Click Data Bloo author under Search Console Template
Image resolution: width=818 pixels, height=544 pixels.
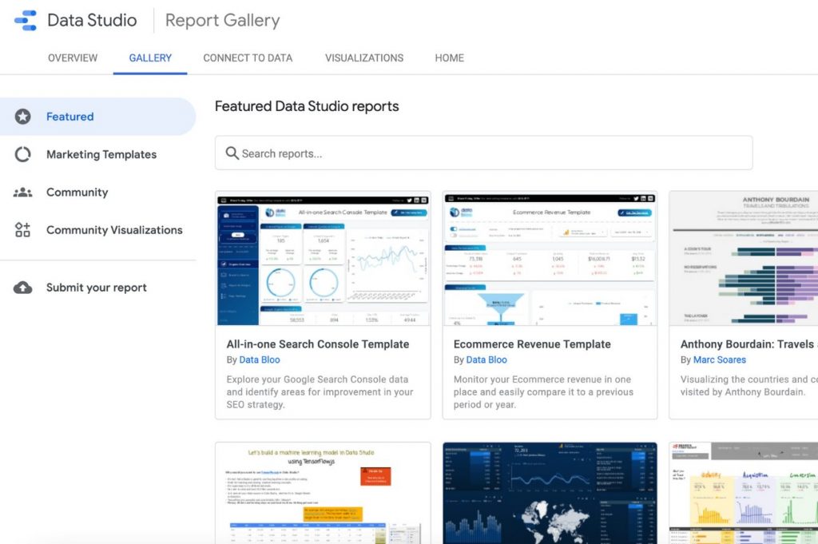[x=260, y=360]
